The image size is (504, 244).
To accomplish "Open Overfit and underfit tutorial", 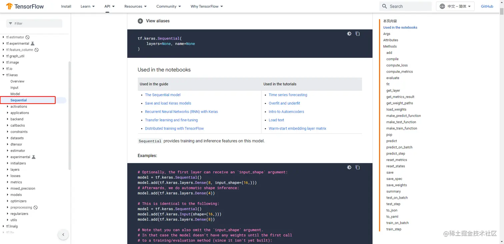I will [x=284, y=103].
